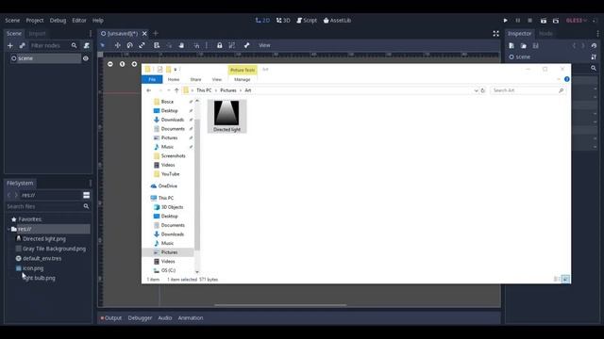Create new resource in Inspector
This screenshot has height=339, width=604.
click(512, 46)
